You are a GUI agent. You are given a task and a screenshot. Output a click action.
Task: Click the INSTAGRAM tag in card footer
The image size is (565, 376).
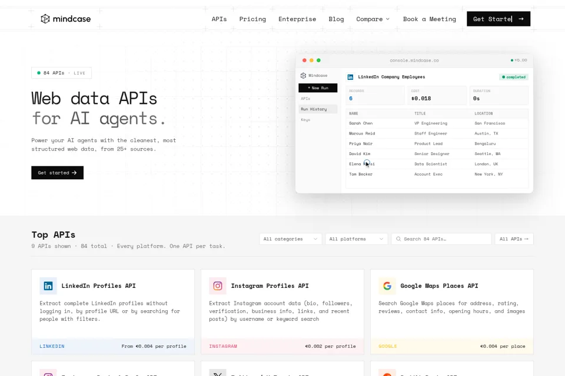[x=223, y=346]
